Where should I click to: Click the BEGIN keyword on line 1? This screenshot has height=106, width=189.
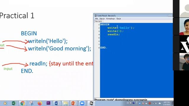[105, 24]
